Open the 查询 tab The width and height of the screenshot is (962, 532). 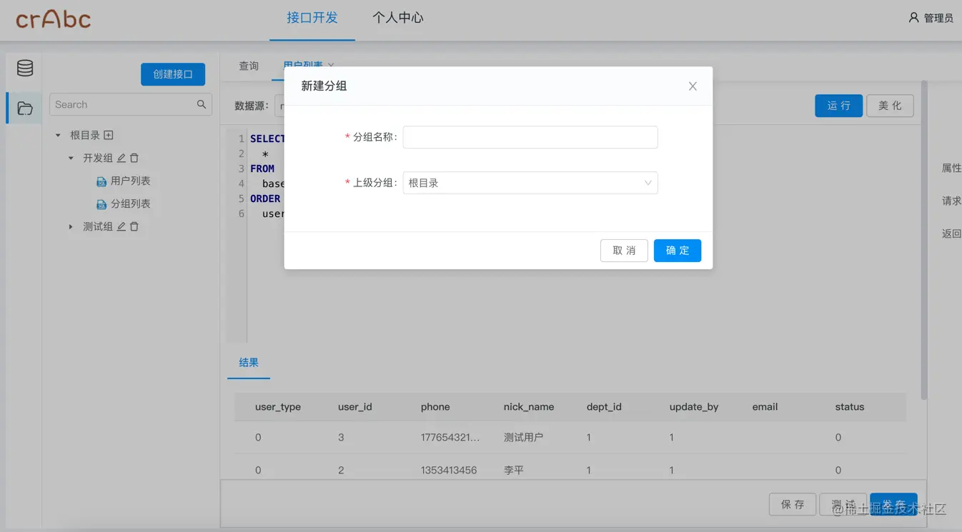coord(249,66)
